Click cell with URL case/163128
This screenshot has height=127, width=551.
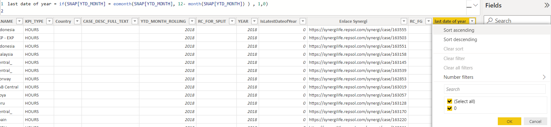[358, 103]
